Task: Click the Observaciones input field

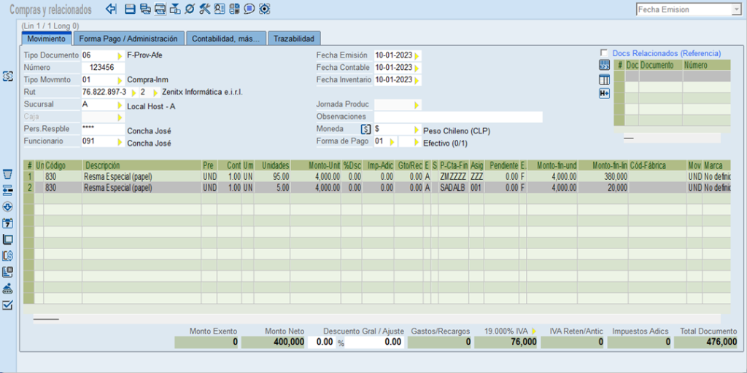Action: pos(458,117)
